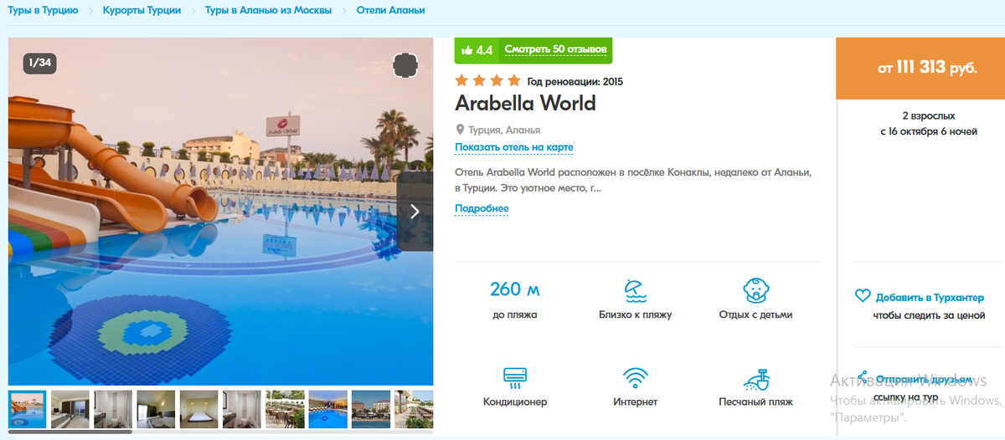Select the second gallery thumbnail of room
The width and height of the screenshot is (1005, 440).
[x=70, y=409]
